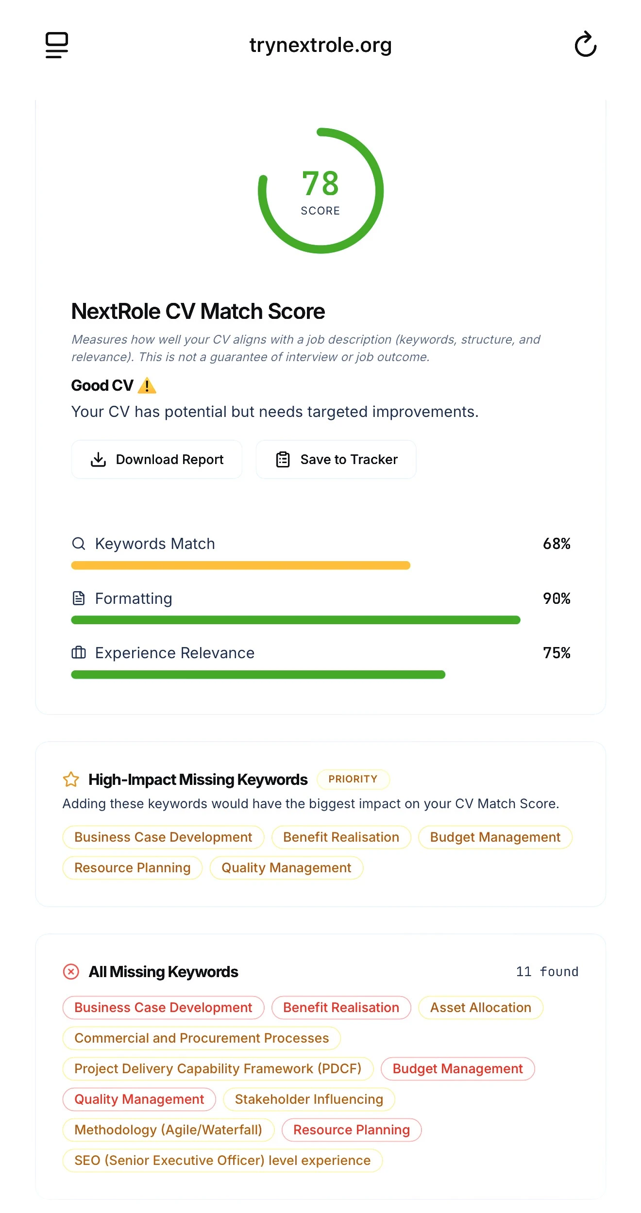Select the Stakeholder Influencing keyword chip

[x=309, y=1099]
